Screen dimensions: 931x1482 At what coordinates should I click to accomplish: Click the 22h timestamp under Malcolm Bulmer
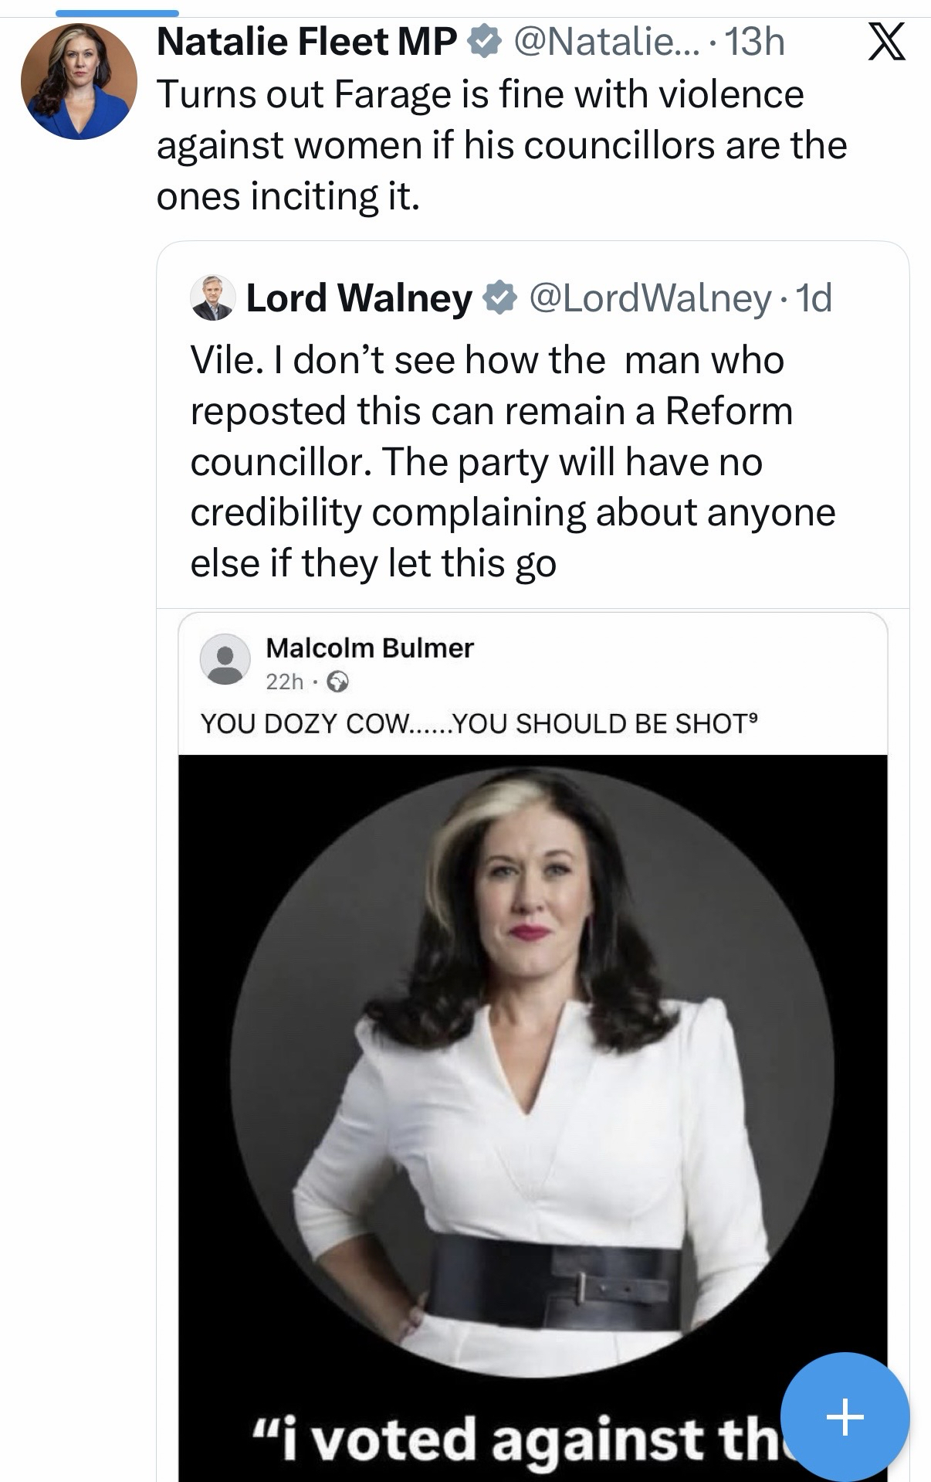(284, 682)
